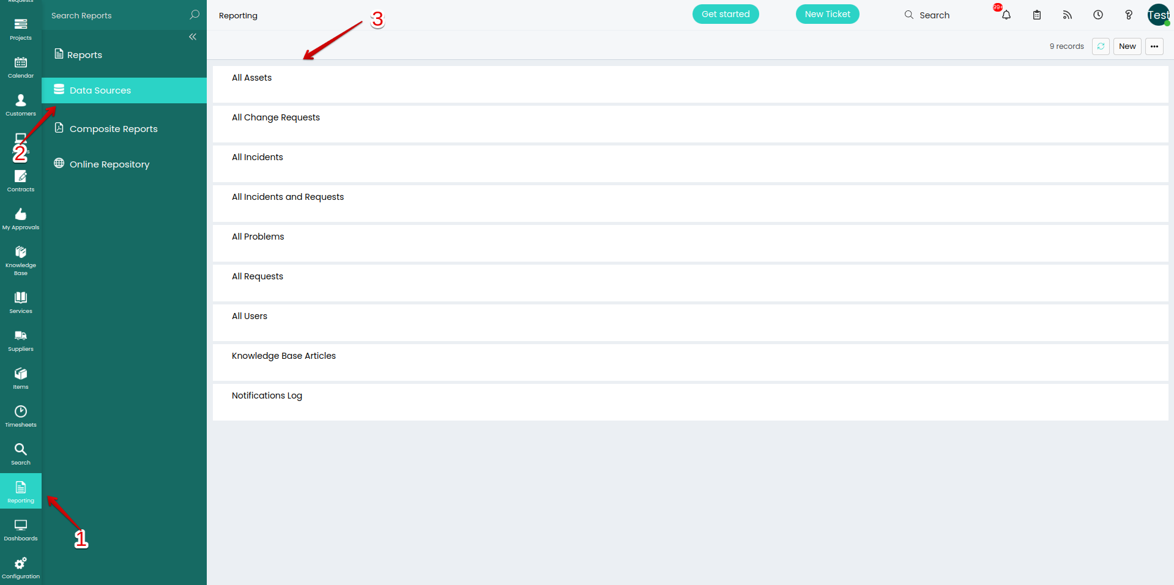Screen dimensions: 1174x585
Task: Select Online Repository menu item
Action: 109,164
